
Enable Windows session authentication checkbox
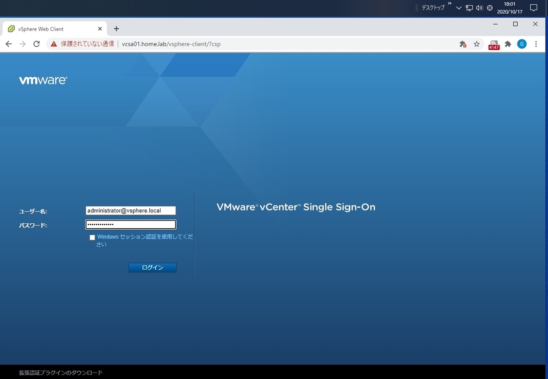tap(93, 237)
